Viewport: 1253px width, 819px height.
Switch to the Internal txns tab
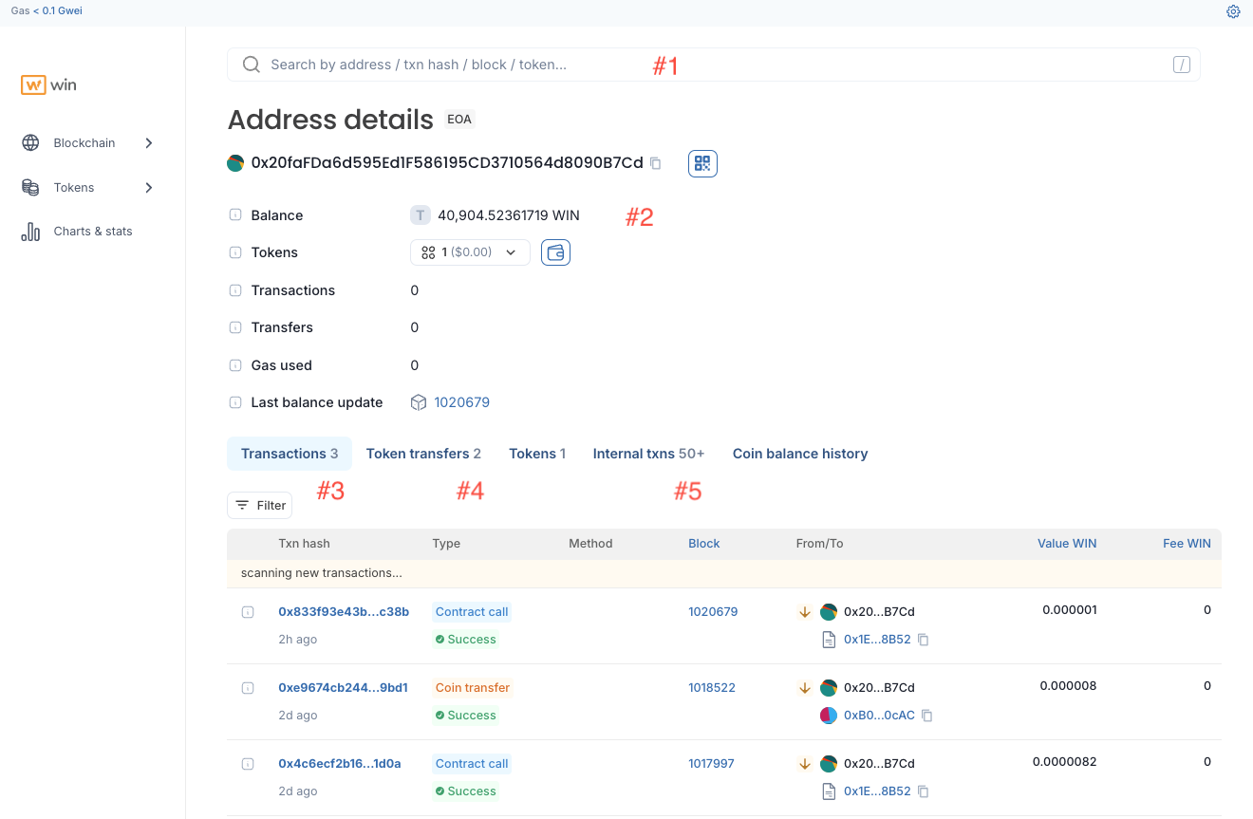click(x=648, y=454)
